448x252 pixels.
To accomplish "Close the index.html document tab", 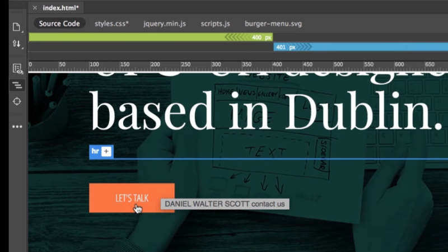I will (x=35, y=8).
